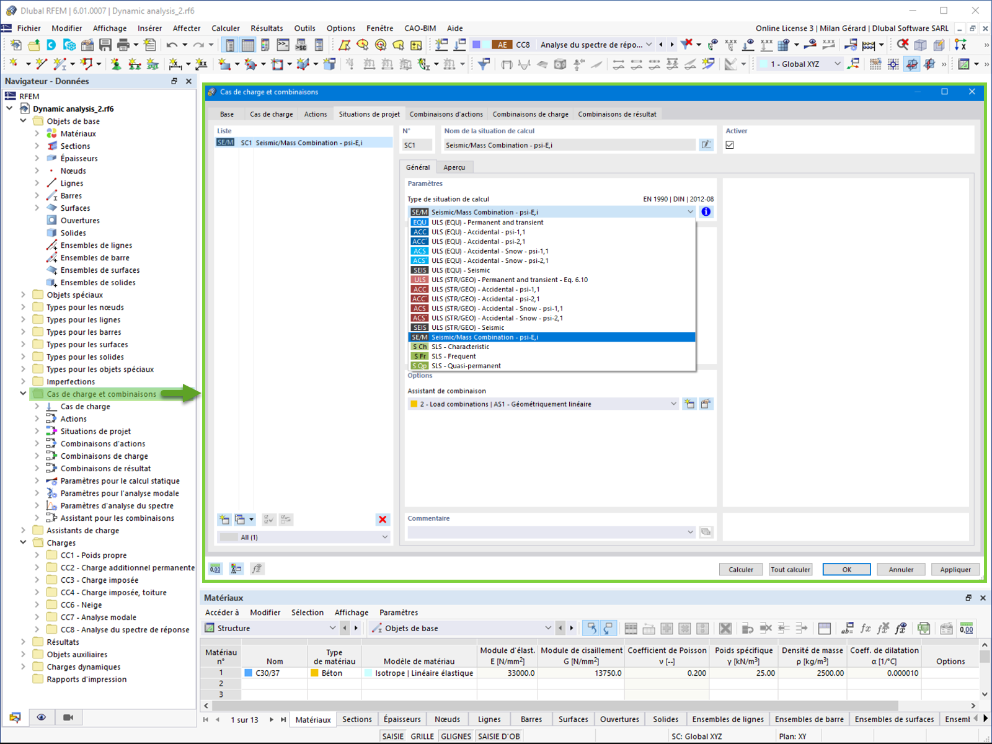Click the Tout calculer button
Viewport: 992px width, 744px height.
[x=790, y=570]
